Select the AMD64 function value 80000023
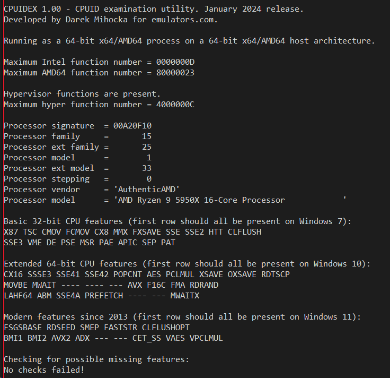Image resolution: width=390 pixels, height=378 pixels. (x=175, y=73)
